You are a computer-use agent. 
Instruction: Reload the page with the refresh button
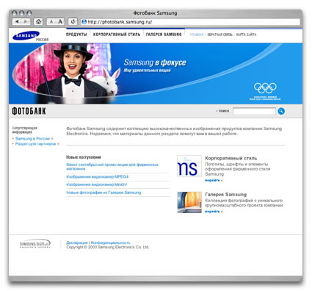pos(73,21)
